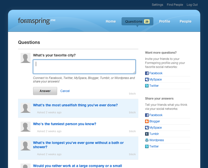This screenshot has height=168, width=208.
Task: Switch to the Profile tab
Action: coord(165,21)
